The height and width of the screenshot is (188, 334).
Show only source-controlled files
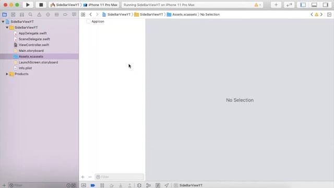(74, 185)
